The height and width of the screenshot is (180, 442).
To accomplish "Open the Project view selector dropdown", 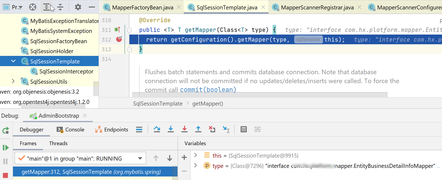I will tap(13, 7).
